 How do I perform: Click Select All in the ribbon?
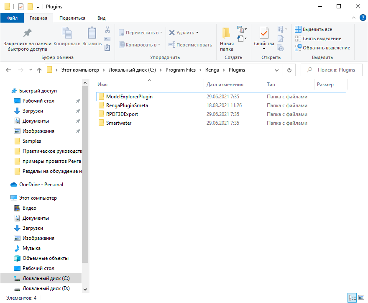[314, 29]
